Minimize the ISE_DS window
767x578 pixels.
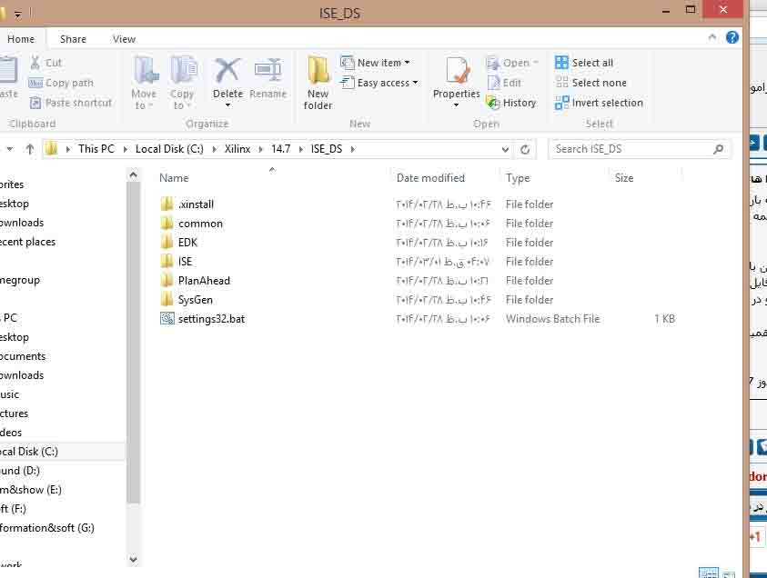[x=666, y=11]
